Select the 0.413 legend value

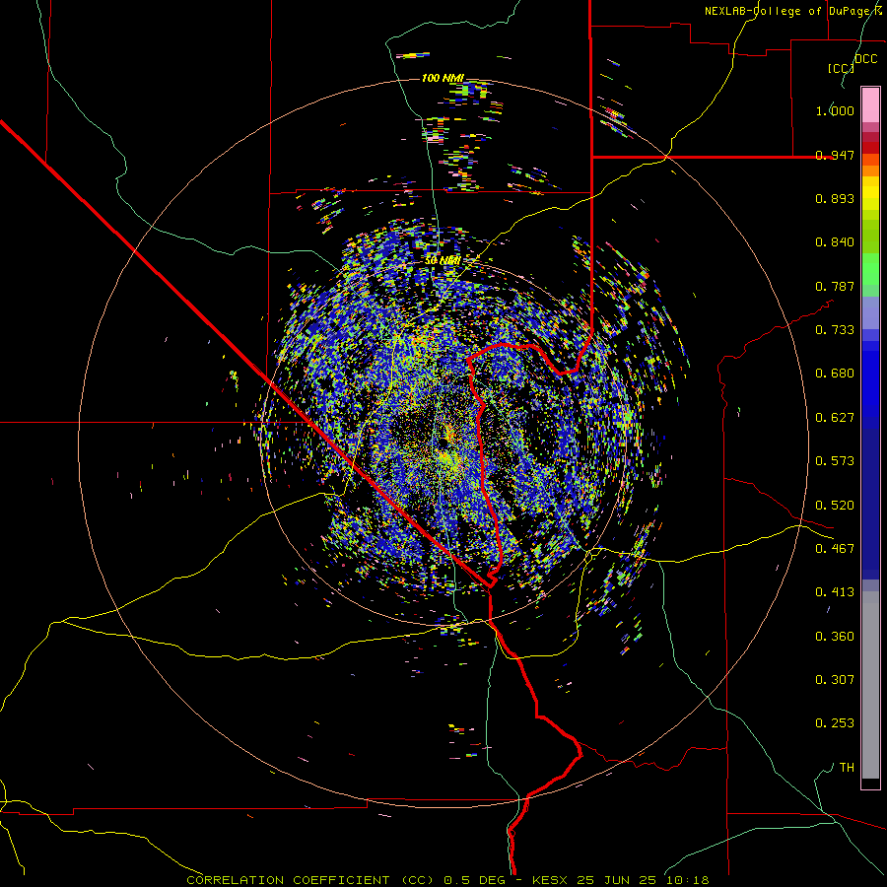click(835, 592)
